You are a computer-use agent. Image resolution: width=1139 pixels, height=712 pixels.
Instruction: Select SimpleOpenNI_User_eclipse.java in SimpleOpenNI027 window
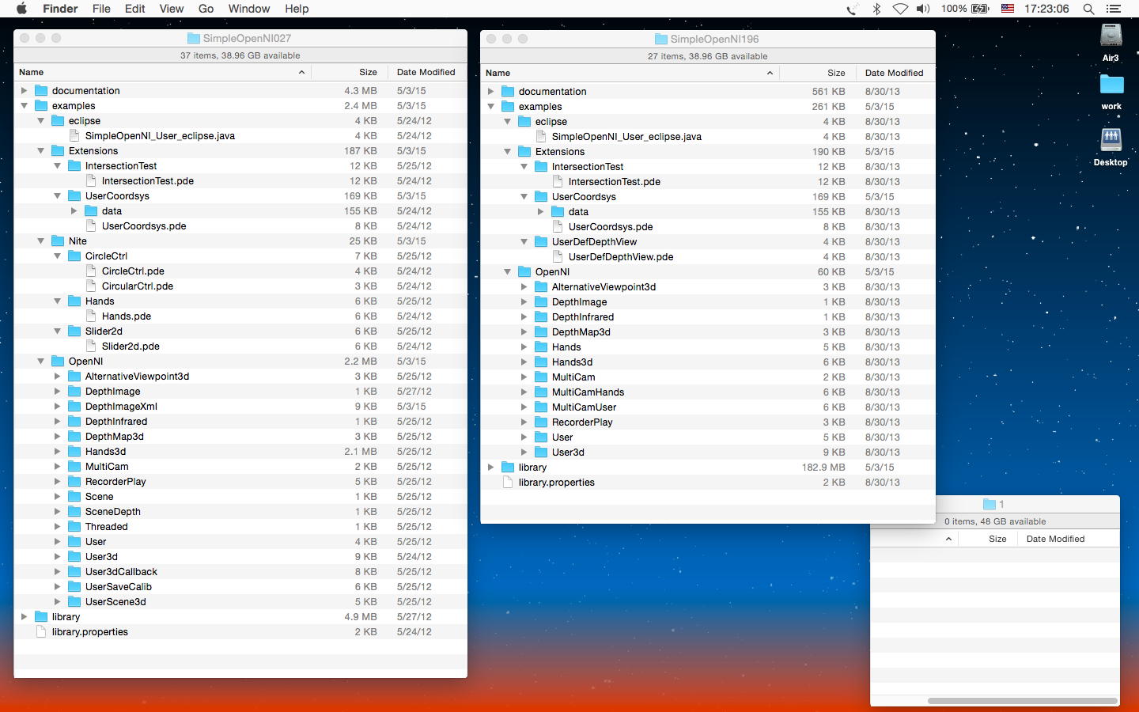coord(160,136)
